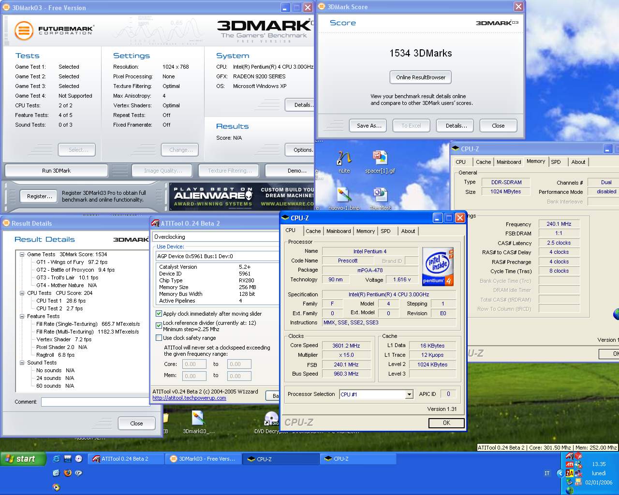The width and height of the screenshot is (619, 495).
Task: Open About tab in front CPU-Z window
Action: pos(408,231)
